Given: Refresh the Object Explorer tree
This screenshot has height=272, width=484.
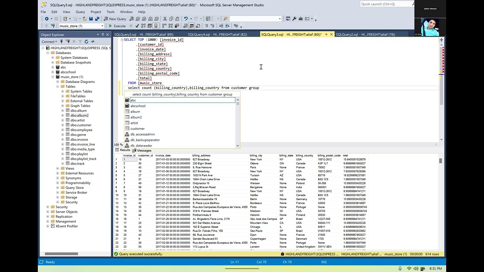Looking at the screenshot, I should 86,42.
